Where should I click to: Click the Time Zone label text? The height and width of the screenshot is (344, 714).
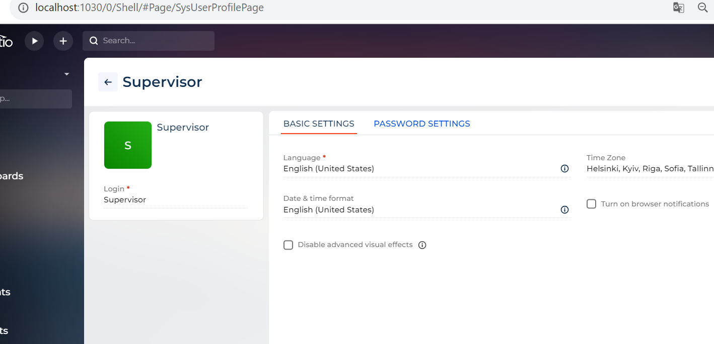click(606, 158)
